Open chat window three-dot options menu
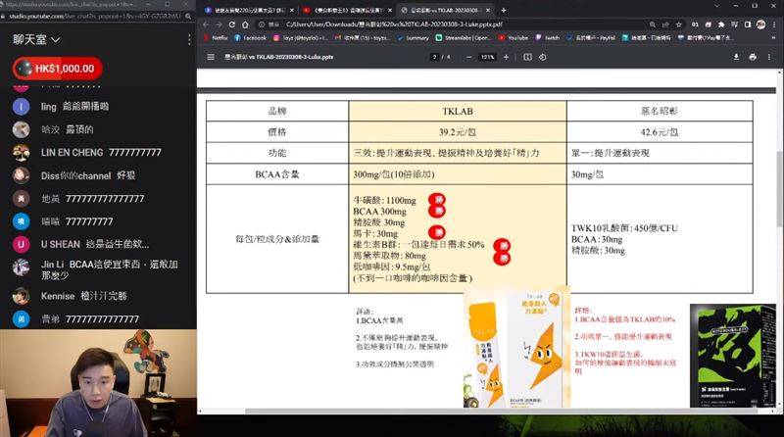Viewport: 784px width, 437px height. tap(189, 39)
